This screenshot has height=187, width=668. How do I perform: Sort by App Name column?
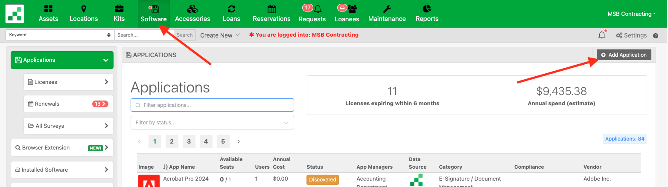point(179,167)
